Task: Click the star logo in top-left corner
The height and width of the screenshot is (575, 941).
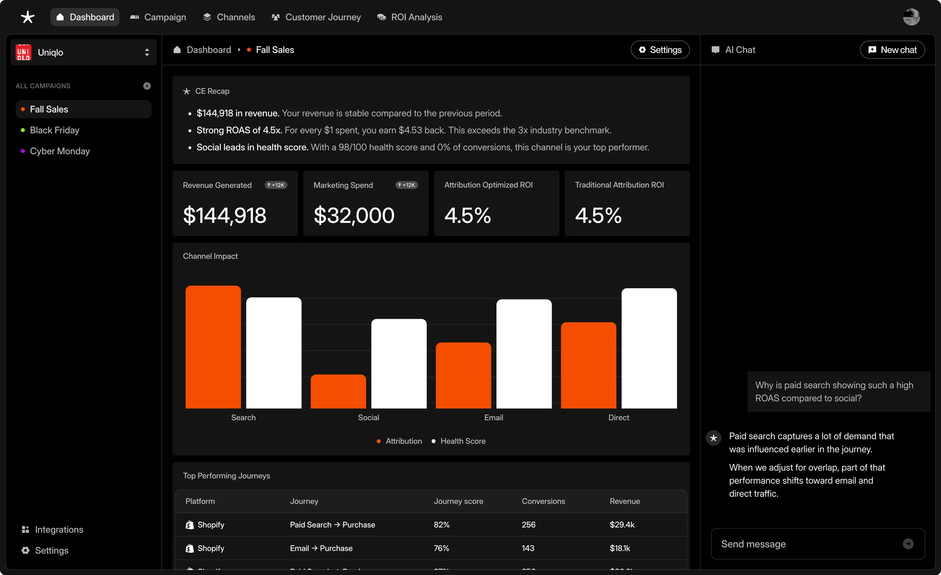Action: coord(28,17)
